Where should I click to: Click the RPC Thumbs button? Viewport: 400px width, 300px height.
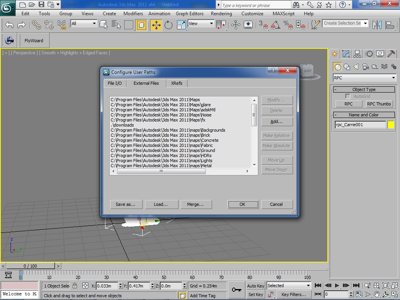[x=379, y=104]
